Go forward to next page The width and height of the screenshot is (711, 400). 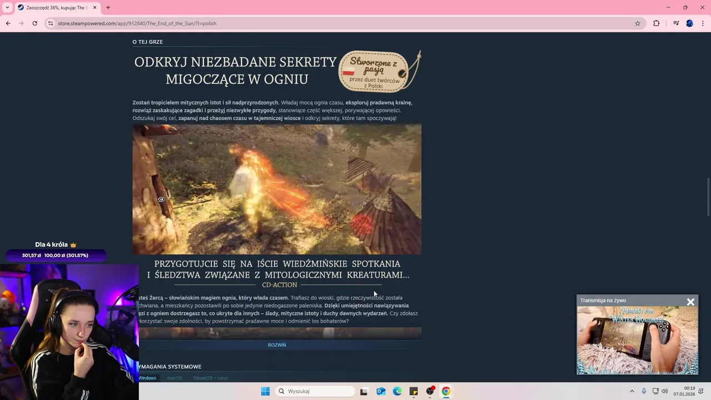click(x=21, y=23)
